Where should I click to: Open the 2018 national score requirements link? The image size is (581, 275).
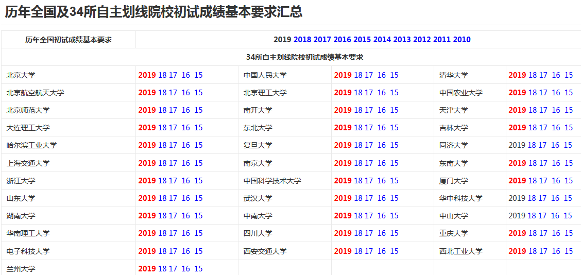(302, 40)
